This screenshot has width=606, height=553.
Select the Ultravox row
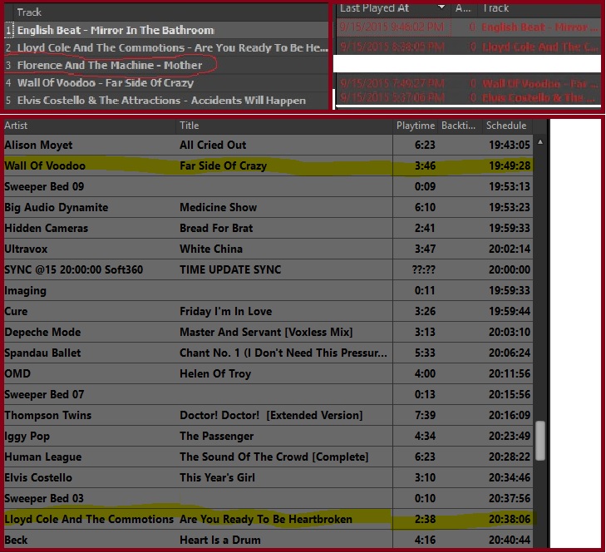pos(269,249)
